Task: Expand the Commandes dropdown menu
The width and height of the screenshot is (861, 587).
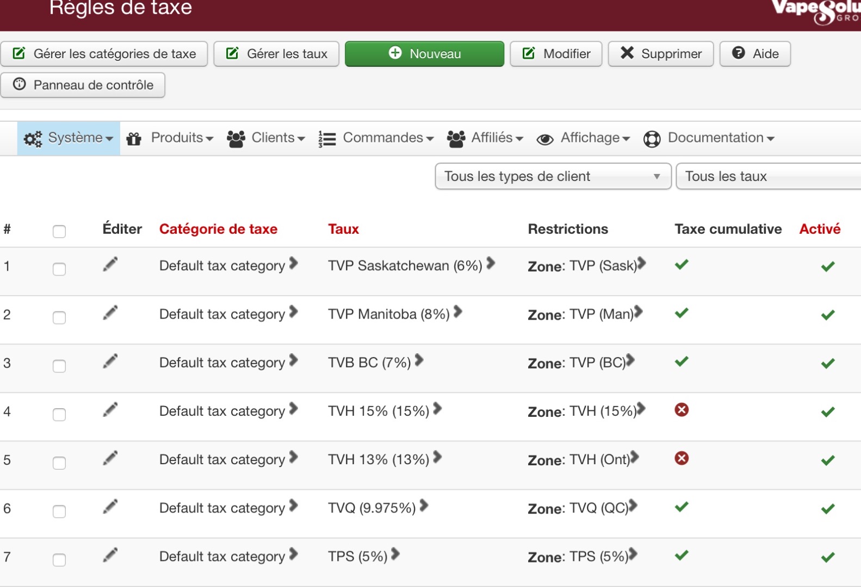Action: point(376,138)
